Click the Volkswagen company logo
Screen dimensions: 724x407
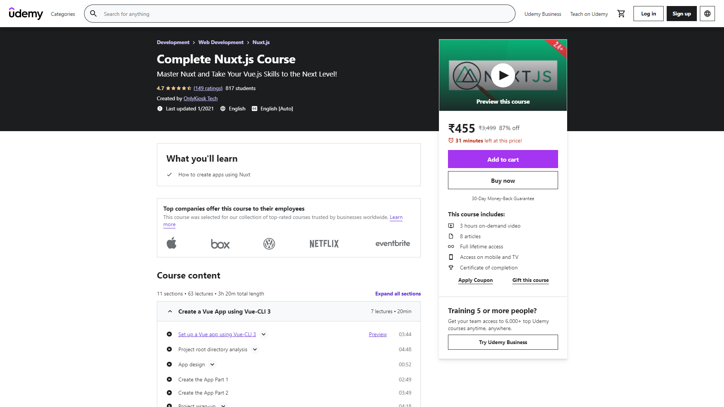point(269,244)
